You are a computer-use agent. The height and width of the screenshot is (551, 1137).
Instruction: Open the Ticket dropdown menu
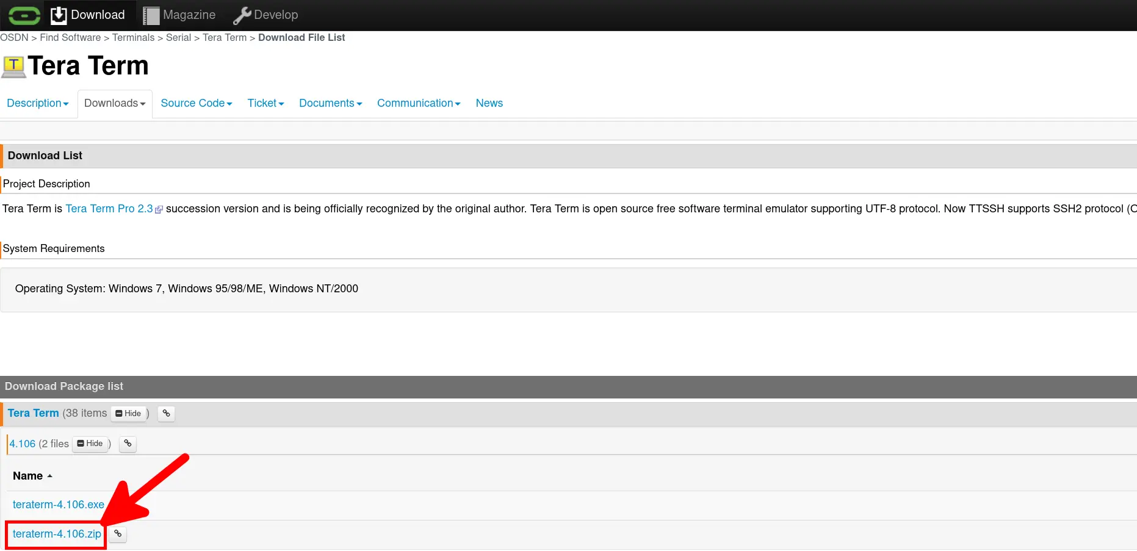(x=265, y=103)
